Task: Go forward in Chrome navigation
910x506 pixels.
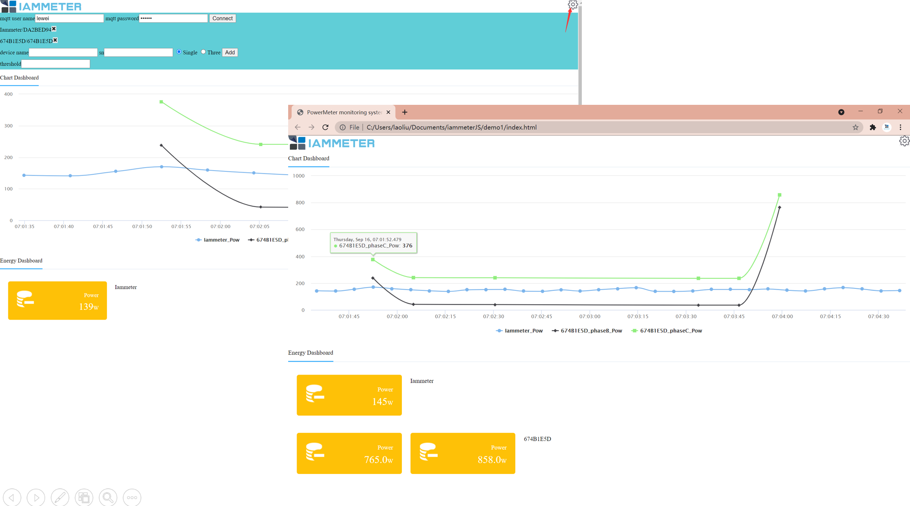Action: click(x=311, y=127)
